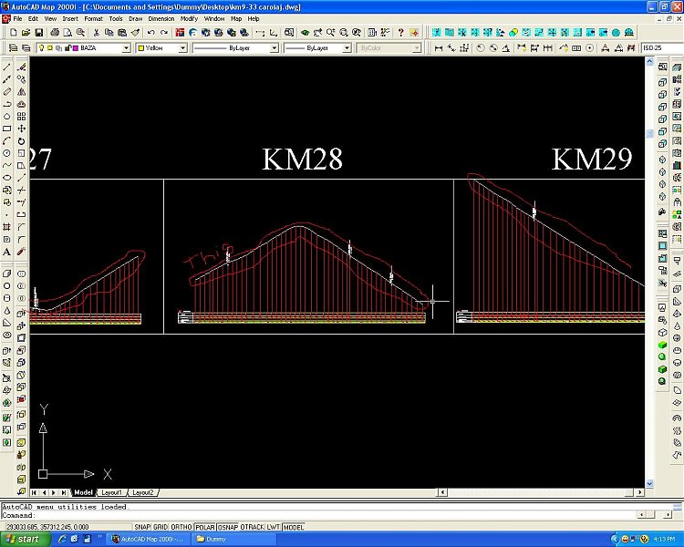
Task: Select the Line tool in Draw toolbar
Action: click(x=6, y=67)
